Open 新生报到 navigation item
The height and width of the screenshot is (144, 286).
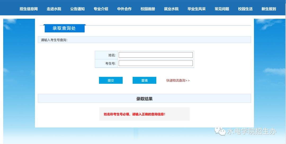[x=269, y=9]
